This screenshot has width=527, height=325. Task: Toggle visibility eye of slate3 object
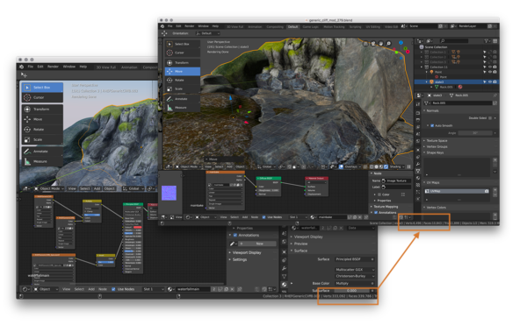(x=490, y=81)
